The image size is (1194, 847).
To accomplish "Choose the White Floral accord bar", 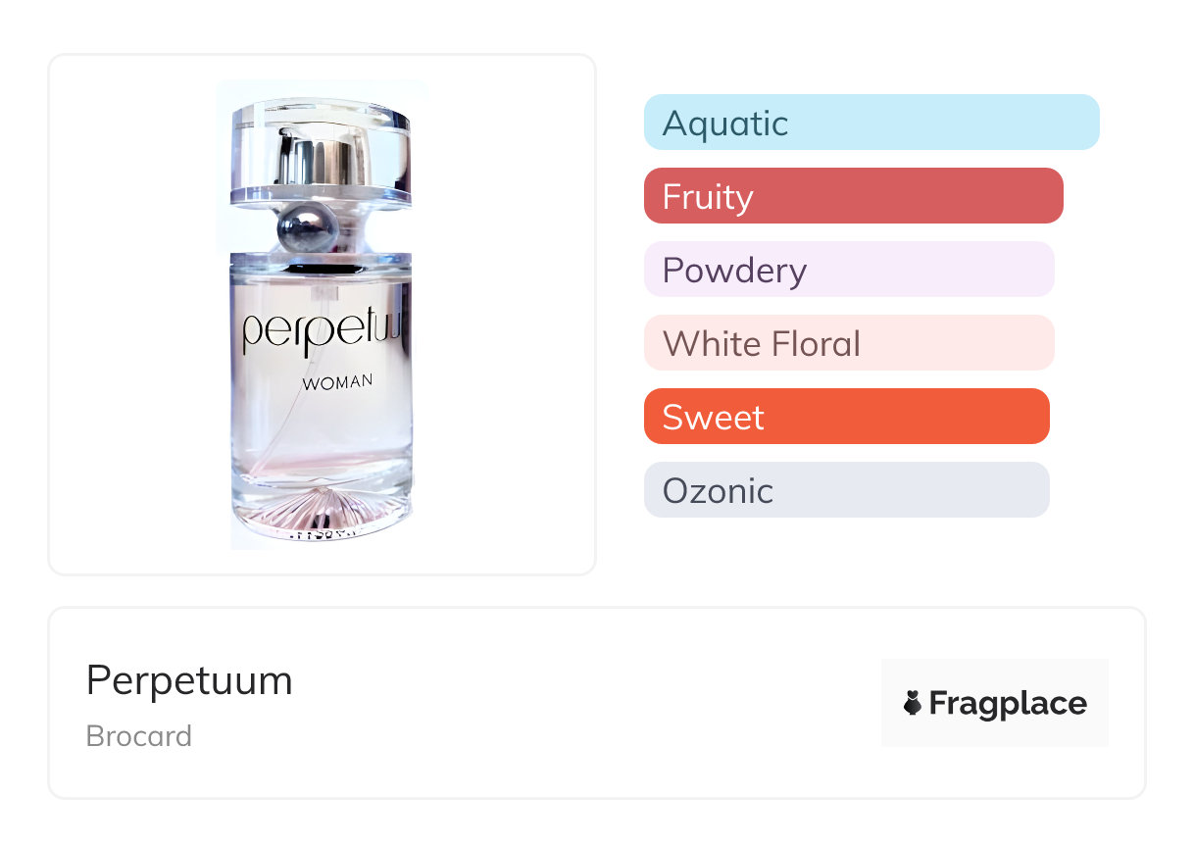I will [848, 343].
